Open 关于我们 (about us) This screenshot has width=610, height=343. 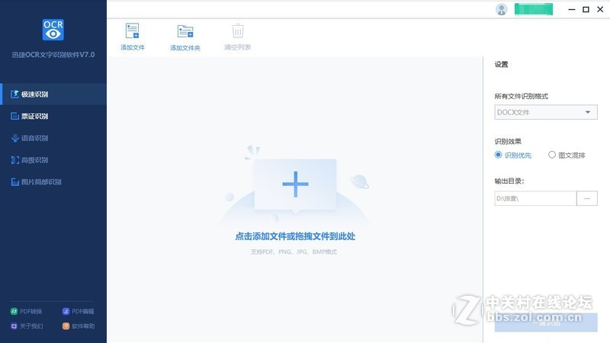click(27, 326)
